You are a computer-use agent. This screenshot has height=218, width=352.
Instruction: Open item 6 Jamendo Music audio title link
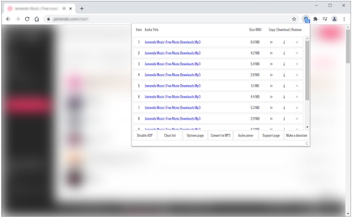coord(172,97)
